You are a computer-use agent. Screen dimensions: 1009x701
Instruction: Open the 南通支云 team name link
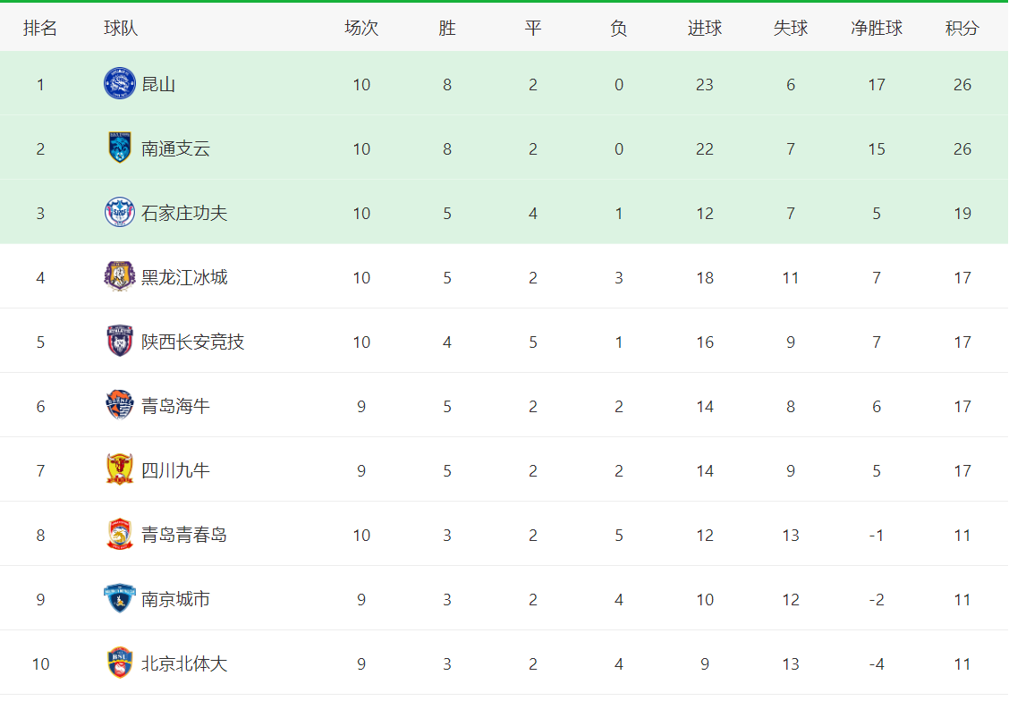[175, 149]
